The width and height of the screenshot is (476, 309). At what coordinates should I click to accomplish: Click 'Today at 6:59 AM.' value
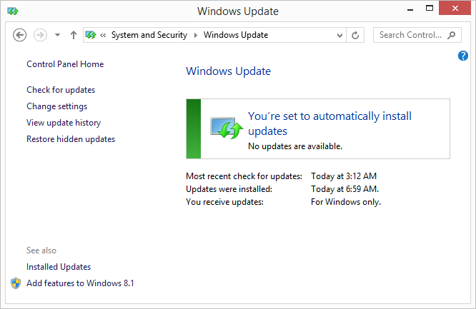[345, 189]
